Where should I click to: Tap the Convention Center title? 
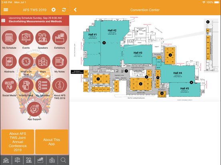coord(145,10)
